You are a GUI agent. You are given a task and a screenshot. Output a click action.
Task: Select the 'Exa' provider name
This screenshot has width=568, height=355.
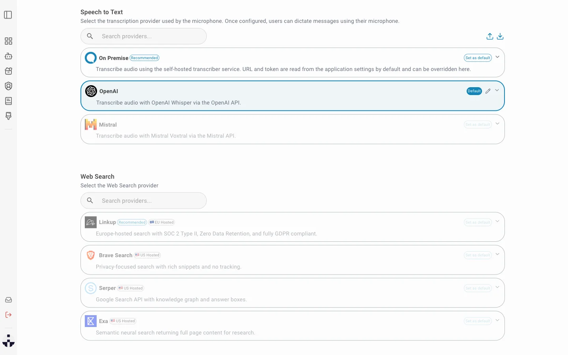[x=103, y=321]
